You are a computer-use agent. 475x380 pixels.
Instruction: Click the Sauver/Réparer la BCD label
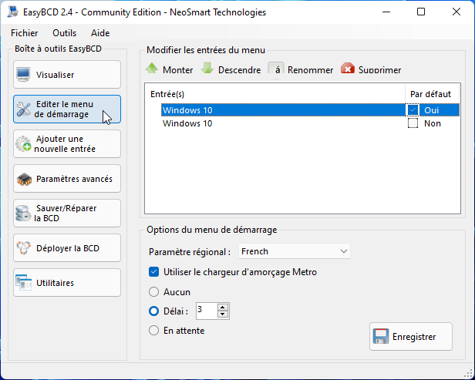click(66, 214)
